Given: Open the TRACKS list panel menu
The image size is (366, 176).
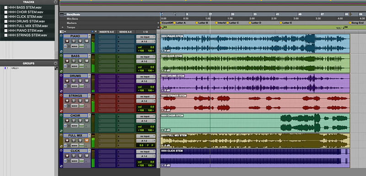Looking at the screenshot, I should pos(55,2).
